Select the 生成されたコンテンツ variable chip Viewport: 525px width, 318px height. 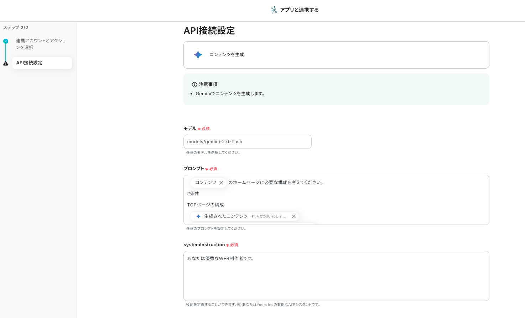pyautogui.click(x=226, y=216)
